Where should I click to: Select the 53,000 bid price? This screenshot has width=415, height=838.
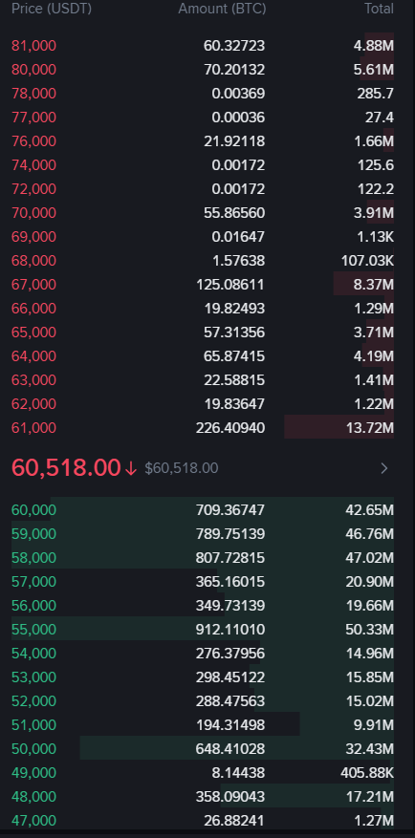(33, 677)
